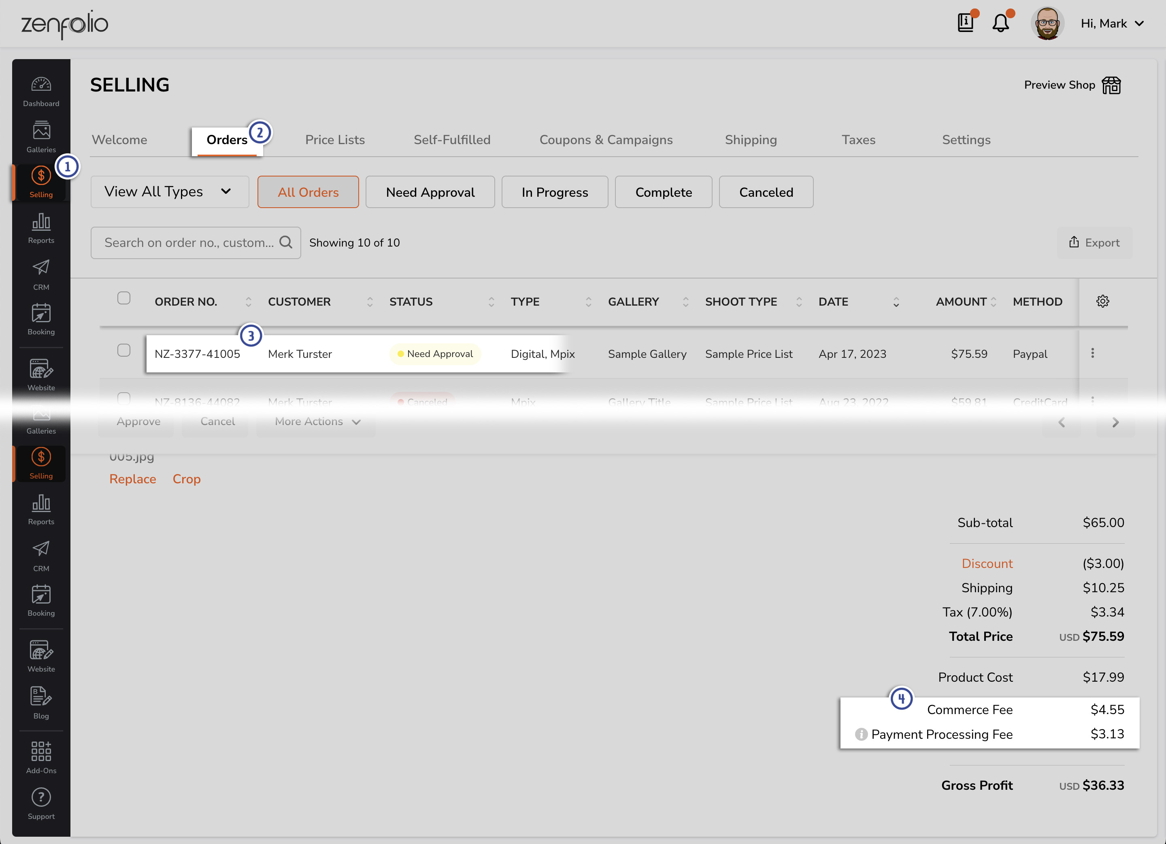Switch to the Welcome tab
Screen dimensions: 1166x844
(119, 140)
